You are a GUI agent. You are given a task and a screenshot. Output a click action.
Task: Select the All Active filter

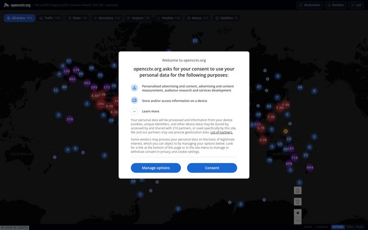(x=19, y=18)
